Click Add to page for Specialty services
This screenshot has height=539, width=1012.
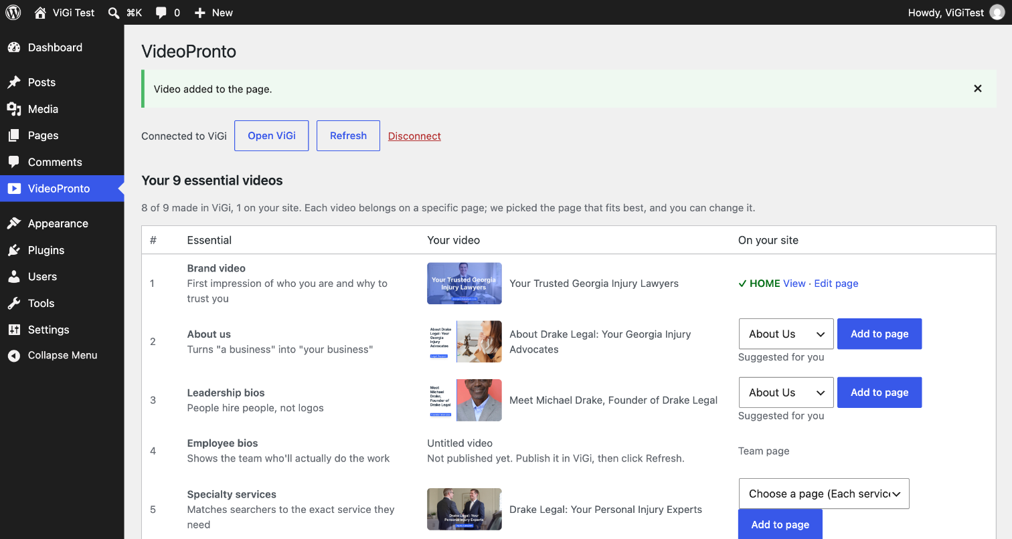(x=780, y=524)
